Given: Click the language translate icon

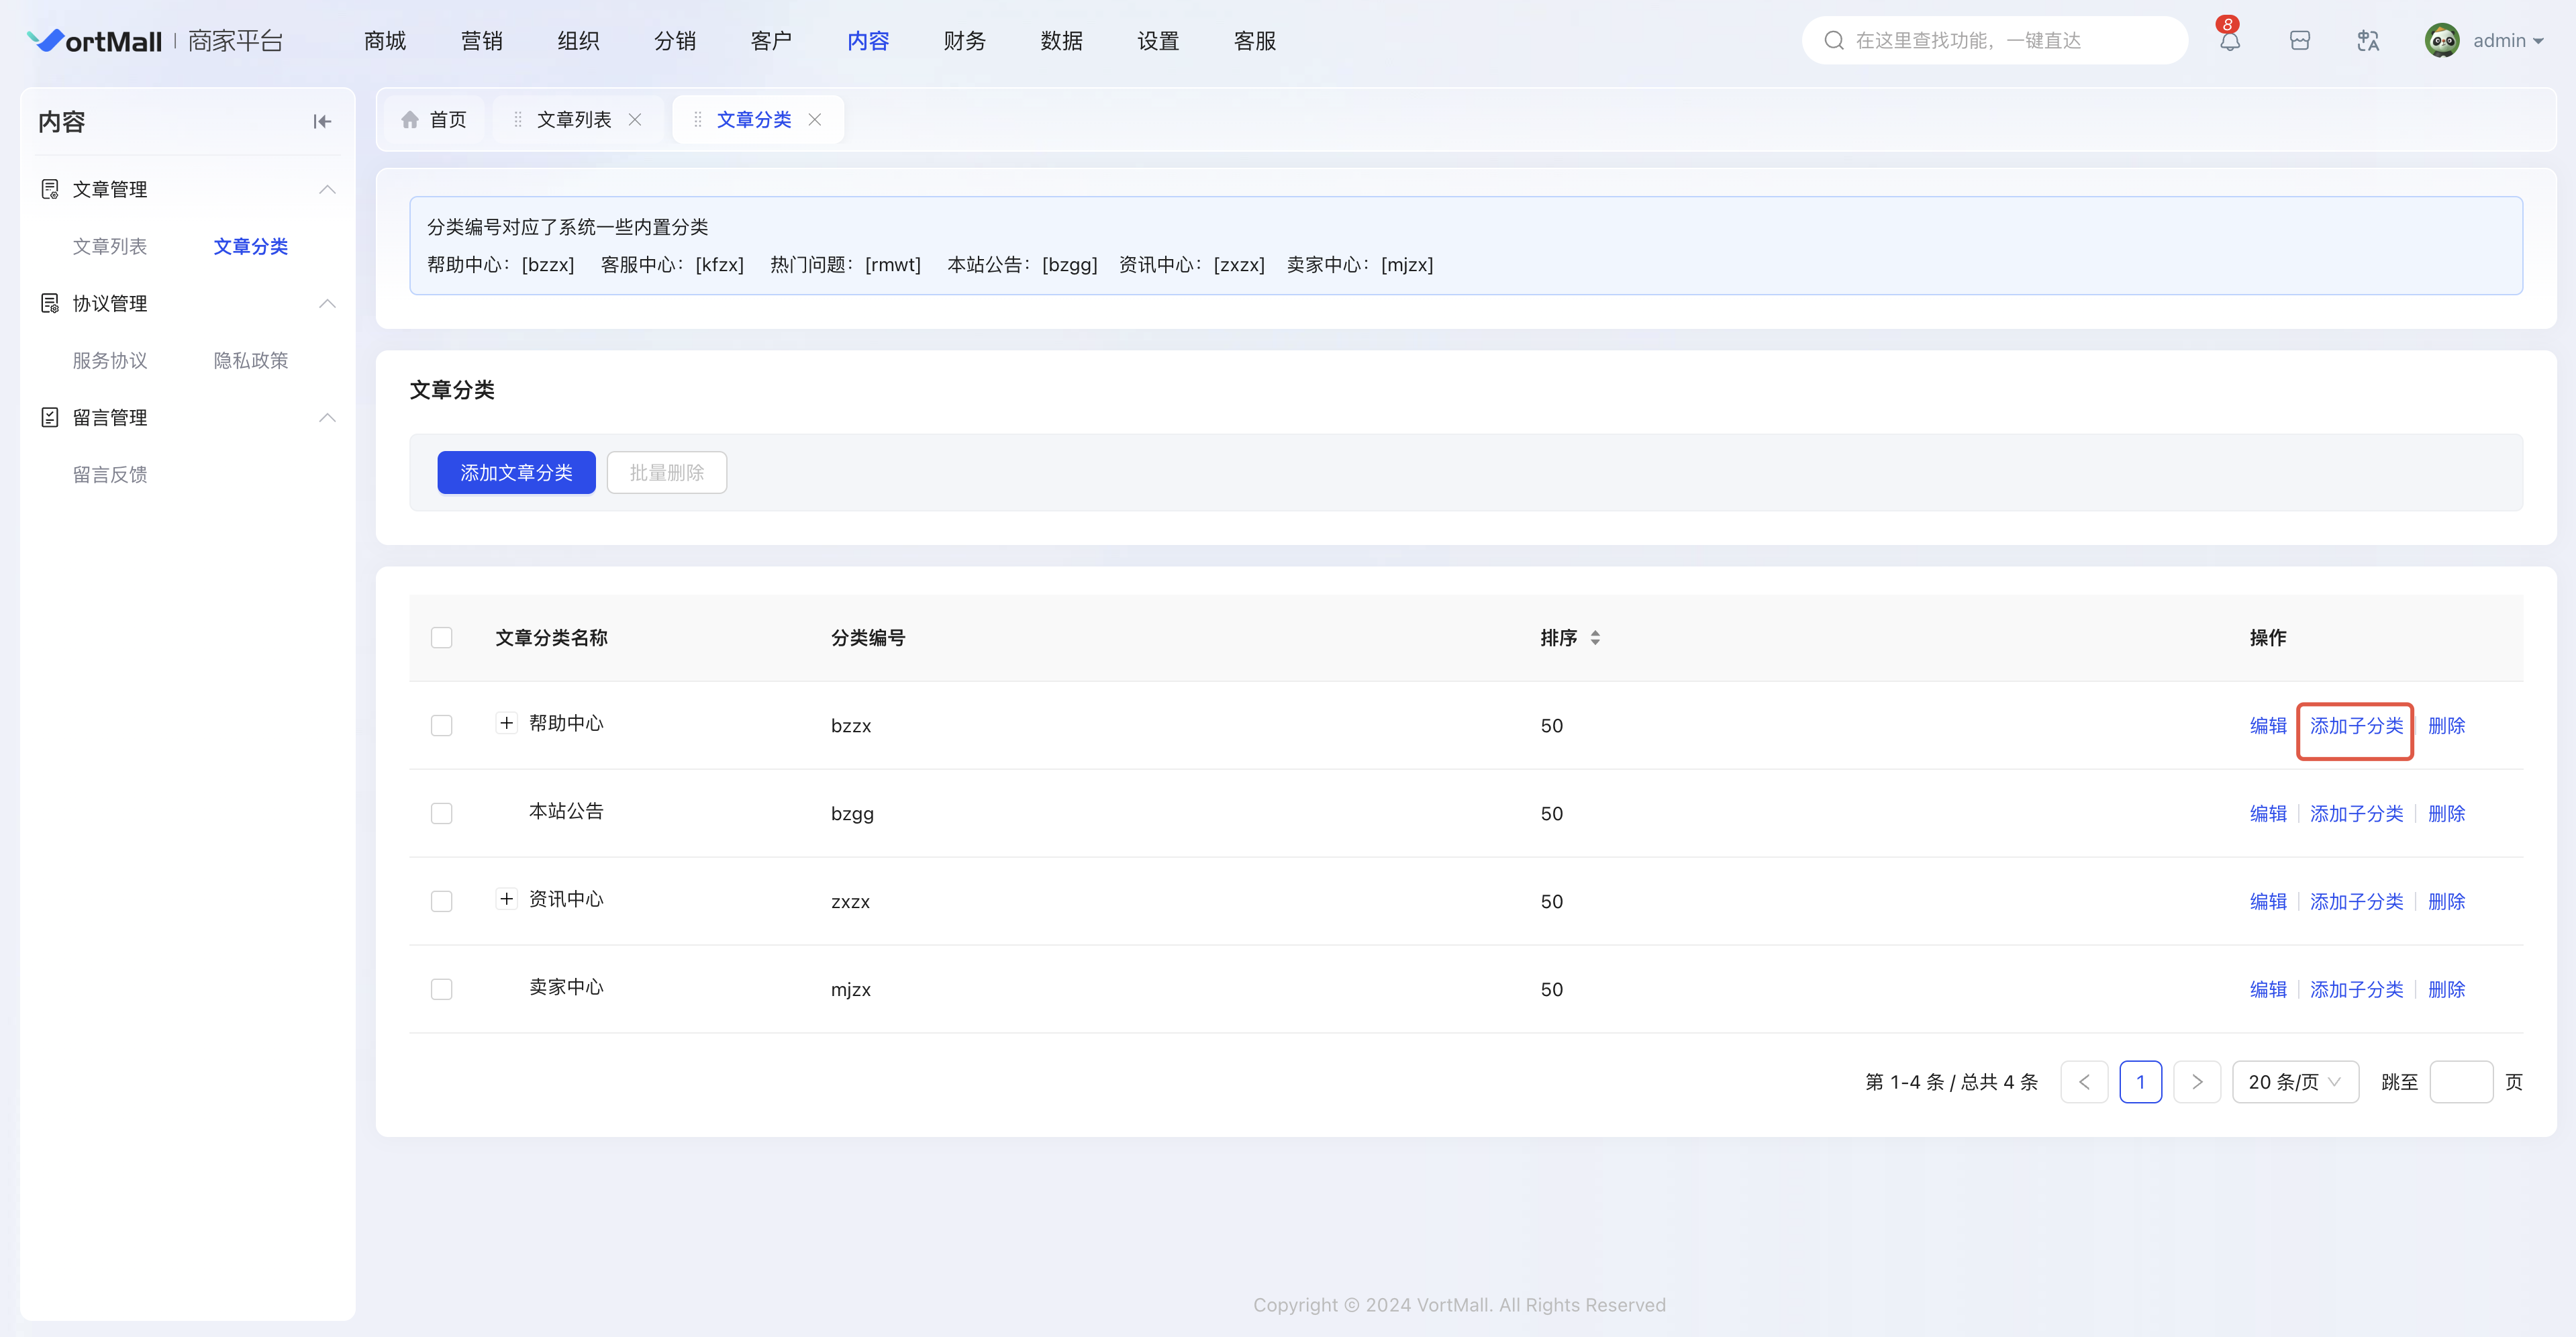Looking at the screenshot, I should [x=2367, y=41].
